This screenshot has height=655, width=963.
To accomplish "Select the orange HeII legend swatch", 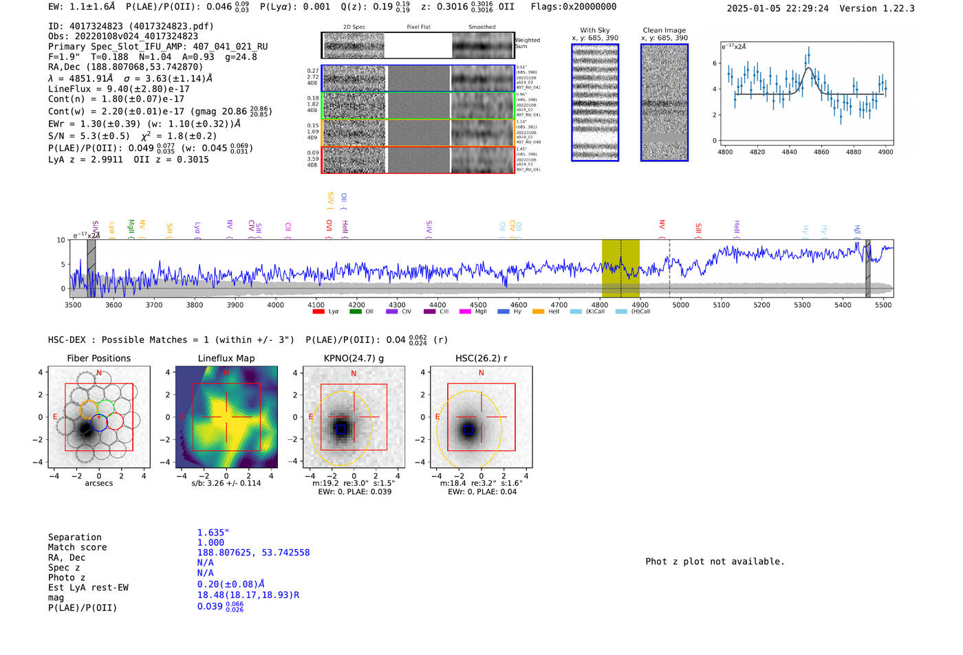I will tap(538, 312).
